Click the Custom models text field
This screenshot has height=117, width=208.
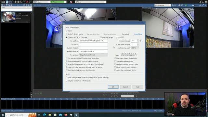coord(93,48)
